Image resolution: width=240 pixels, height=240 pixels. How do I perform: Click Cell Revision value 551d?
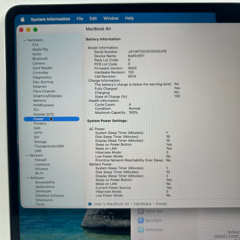click(x=132, y=76)
